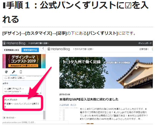Click the 記事下 HTML text area
This screenshot has height=125, width=155.
pyautogui.click(x=22, y=90)
